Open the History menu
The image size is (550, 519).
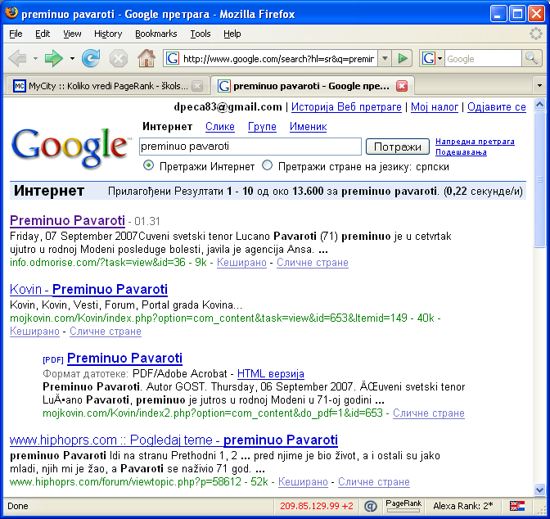[x=108, y=34]
